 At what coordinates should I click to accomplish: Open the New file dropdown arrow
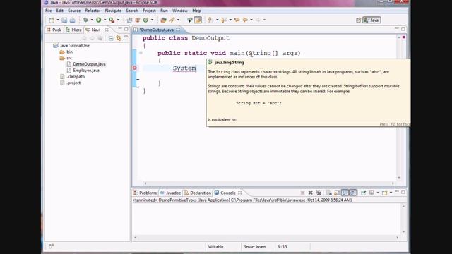click(58, 20)
